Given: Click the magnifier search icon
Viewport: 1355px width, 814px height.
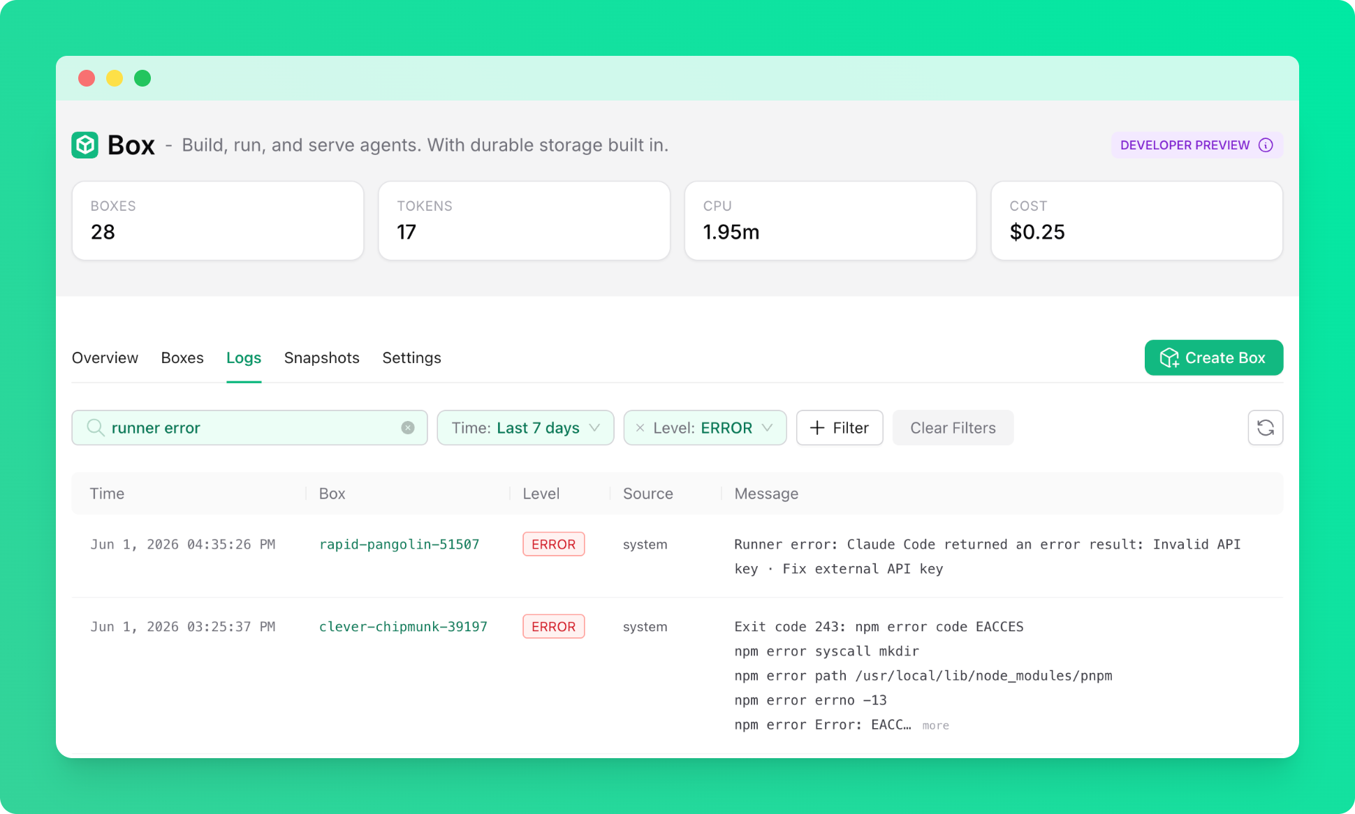Looking at the screenshot, I should coord(96,428).
